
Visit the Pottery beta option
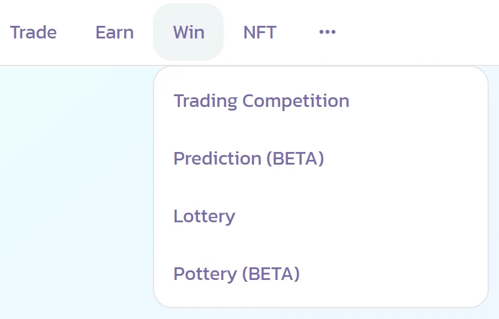click(x=236, y=274)
